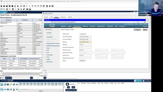Click the New file icon in toolbar

(1, 6)
